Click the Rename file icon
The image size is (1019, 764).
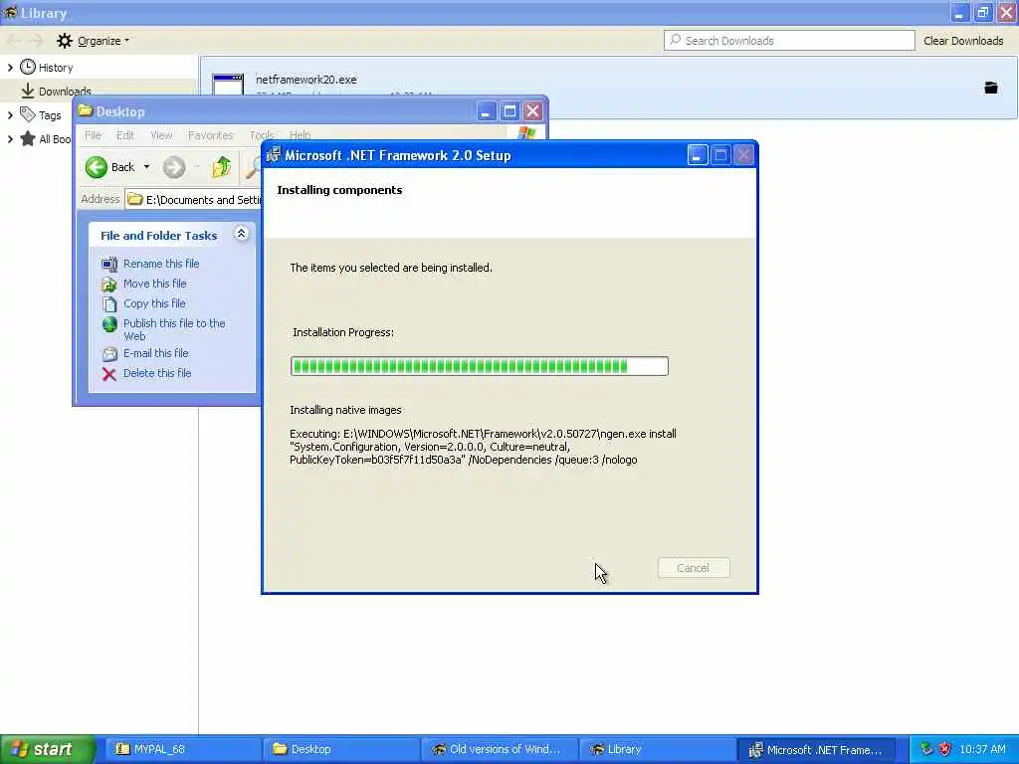(x=109, y=264)
